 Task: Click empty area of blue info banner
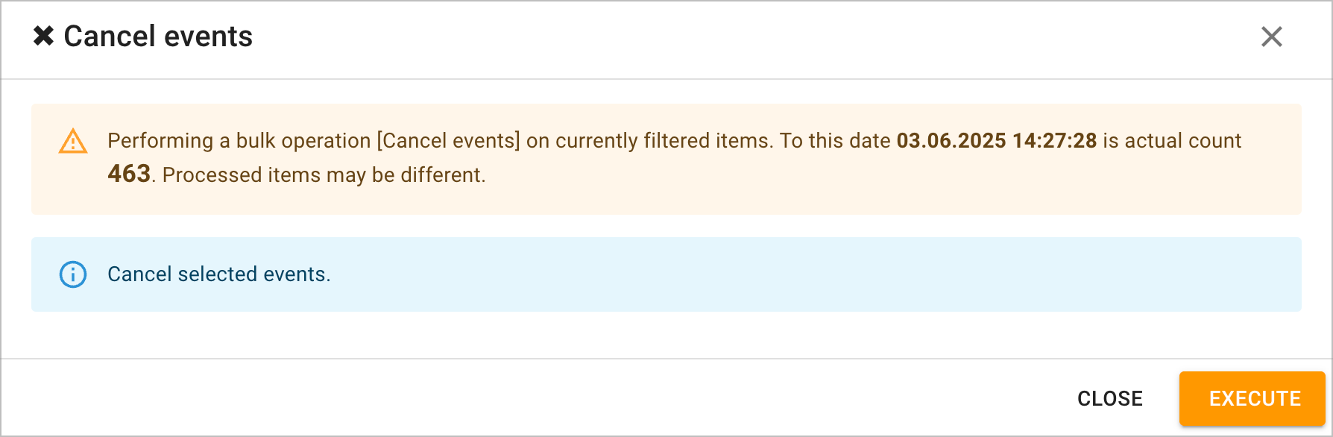820,274
